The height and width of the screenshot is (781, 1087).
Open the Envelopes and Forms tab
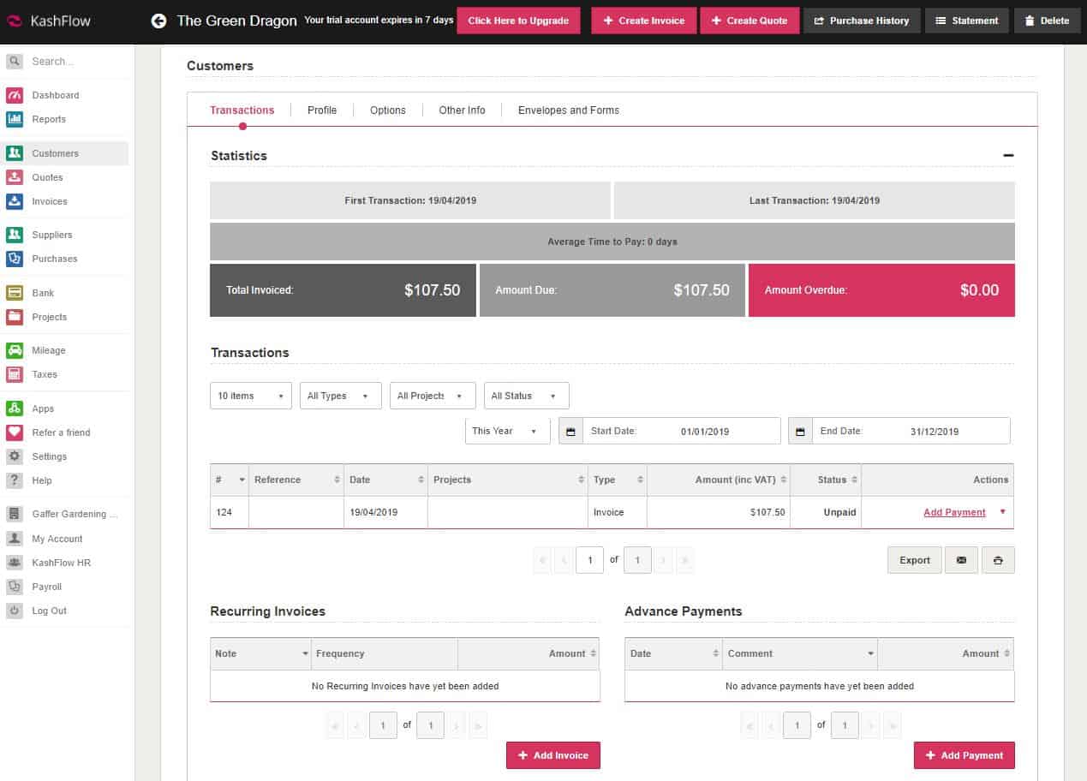coord(569,110)
